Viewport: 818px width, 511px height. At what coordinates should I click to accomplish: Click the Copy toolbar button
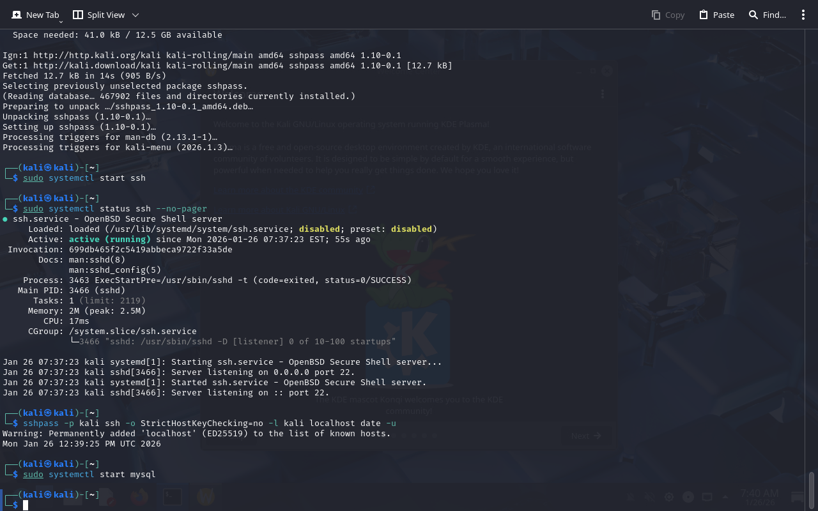click(668, 15)
